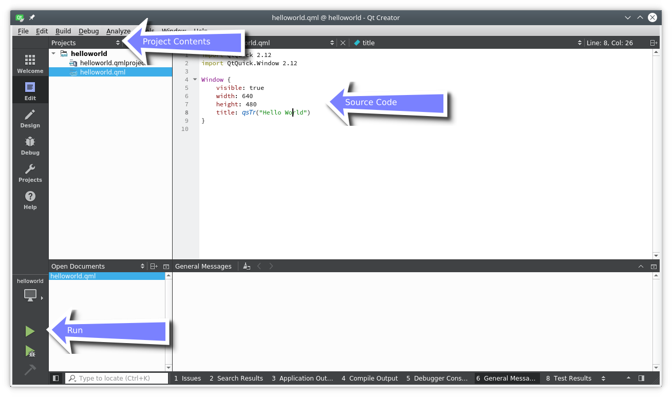The height and width of the screenshot is (397, 672).
Task: Toggle the right sidebar visibility
Action: (641, 378)
